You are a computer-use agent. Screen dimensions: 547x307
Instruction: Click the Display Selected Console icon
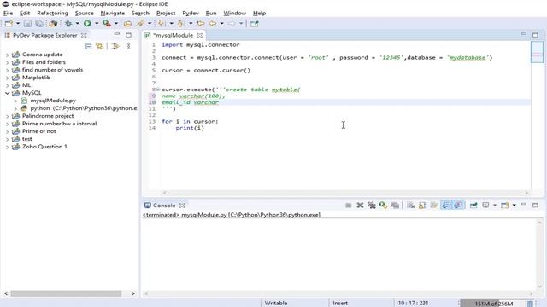[485, 206]
